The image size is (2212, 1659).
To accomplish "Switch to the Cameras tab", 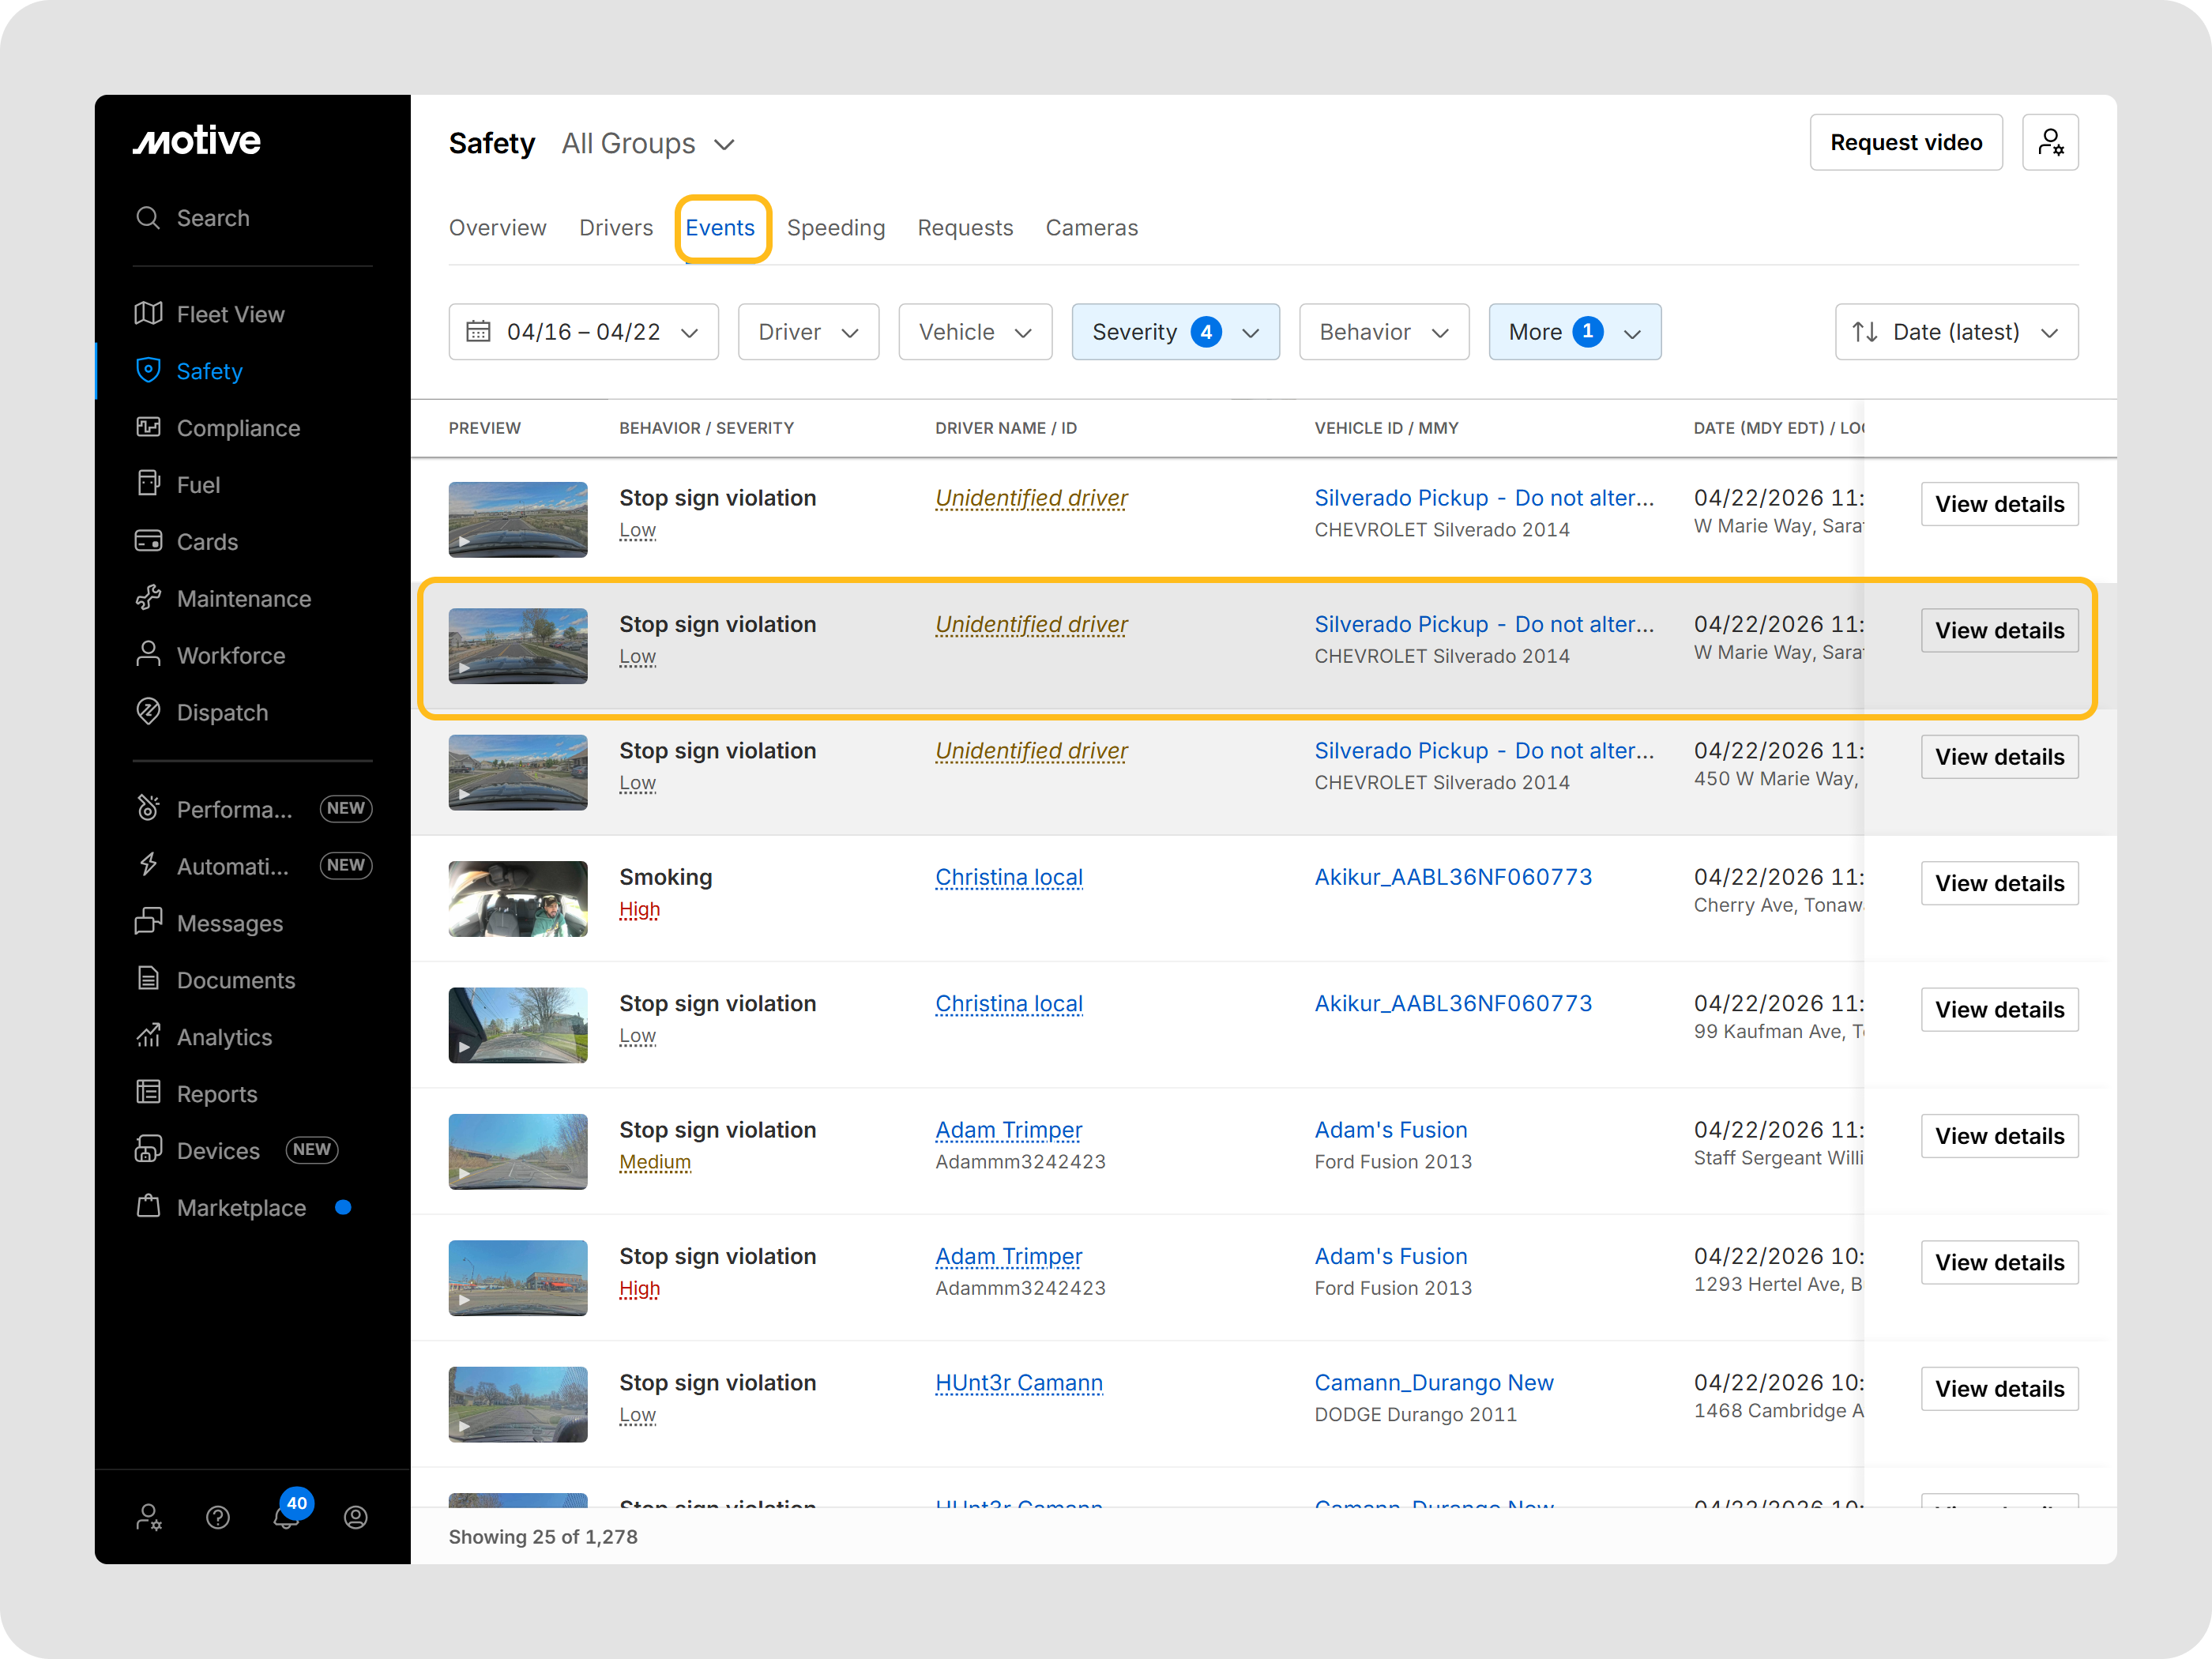I will click(x=1091, y=228).
